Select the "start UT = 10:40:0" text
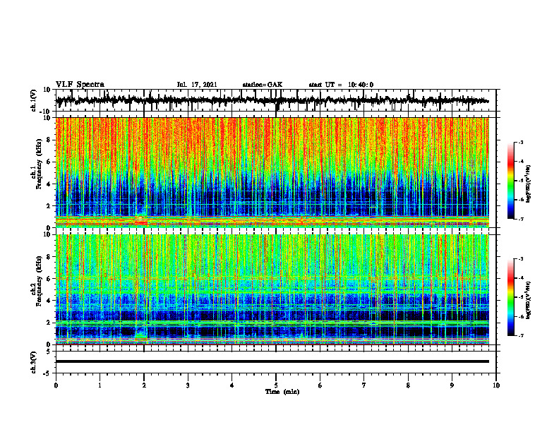This screenshot has height=432, width=559. click(x=341, y=85)
